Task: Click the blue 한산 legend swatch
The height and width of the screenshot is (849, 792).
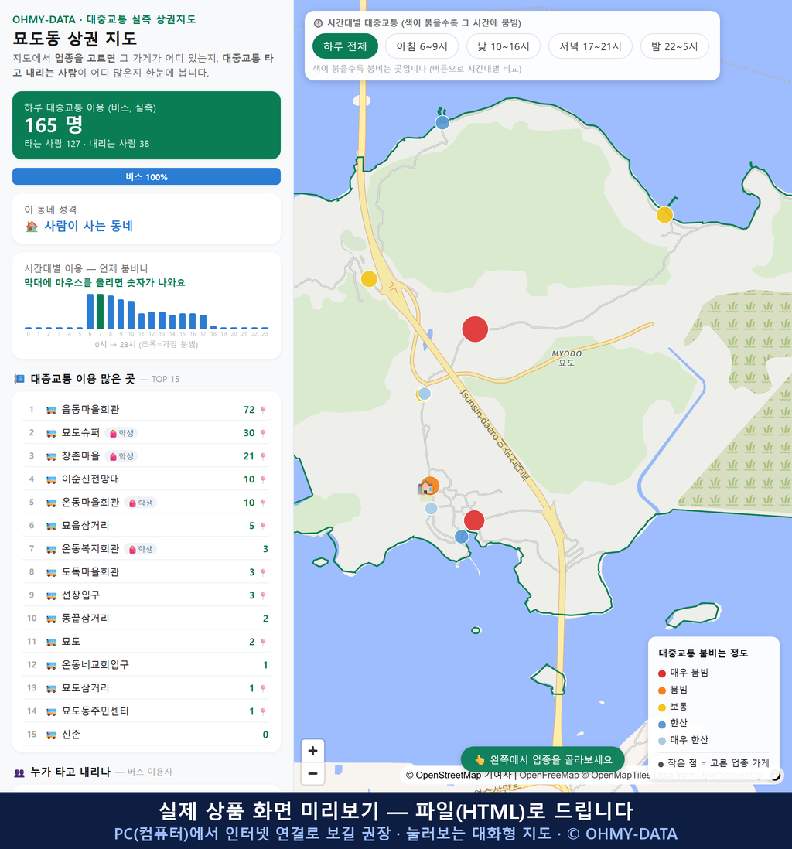Action: (662, 725)
